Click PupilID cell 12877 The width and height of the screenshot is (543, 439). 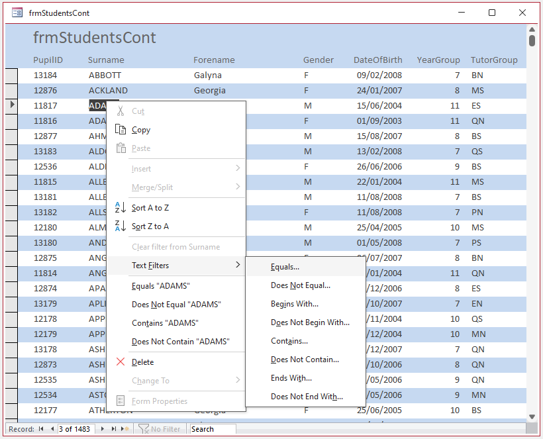click(46, 136)
